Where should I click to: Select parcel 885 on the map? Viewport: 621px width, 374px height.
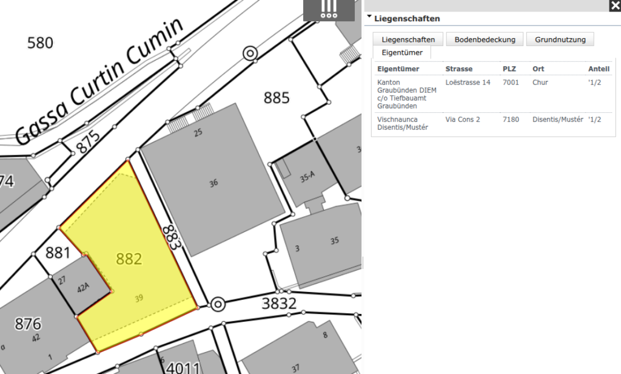coord(277,98)
